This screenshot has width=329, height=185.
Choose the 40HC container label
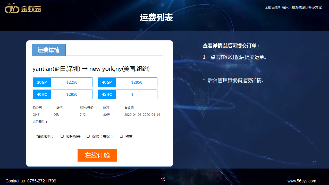pos(42,94)
